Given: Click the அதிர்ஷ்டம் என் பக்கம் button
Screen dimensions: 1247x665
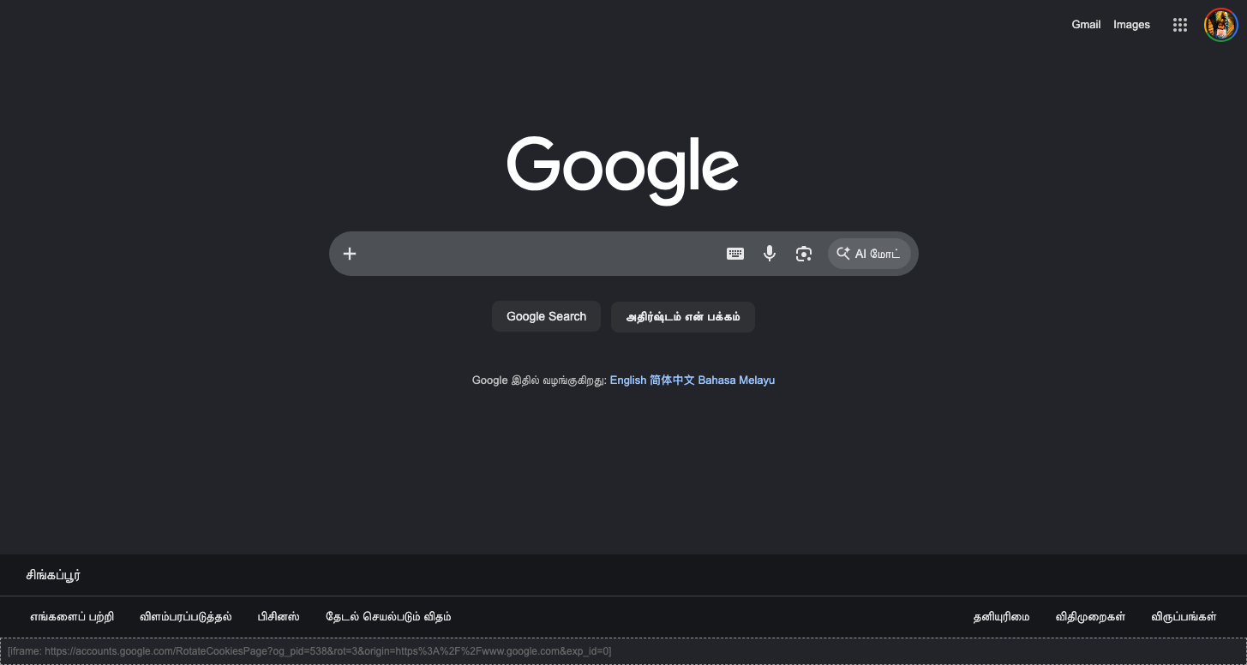Looking at the screenshot, I should (683, 316).
